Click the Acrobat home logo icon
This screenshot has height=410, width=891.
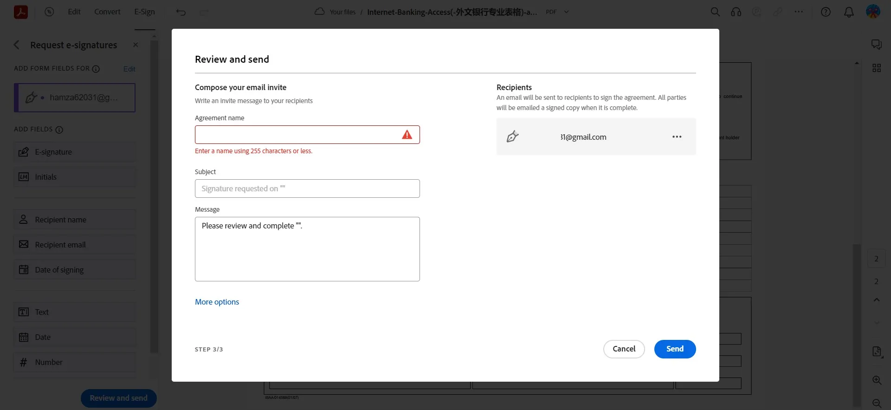click(20, 12)
